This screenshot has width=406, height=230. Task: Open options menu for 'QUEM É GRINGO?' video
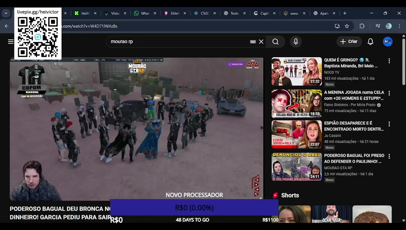[389, 61]
